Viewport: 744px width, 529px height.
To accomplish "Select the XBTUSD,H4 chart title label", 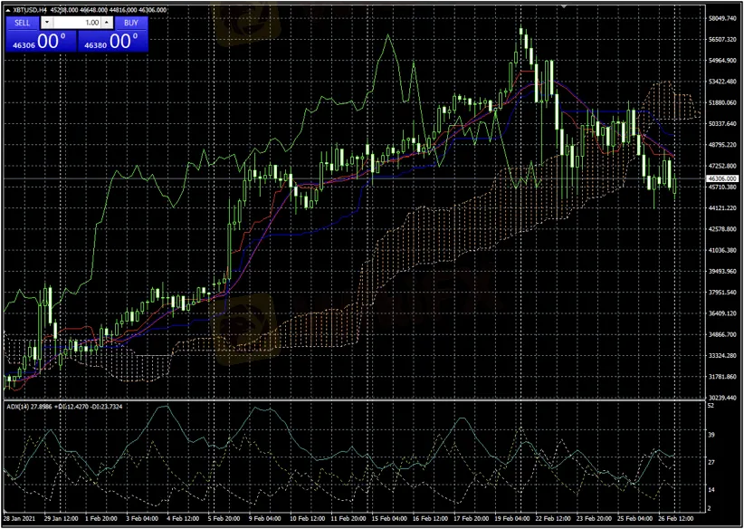I will 30,9.
